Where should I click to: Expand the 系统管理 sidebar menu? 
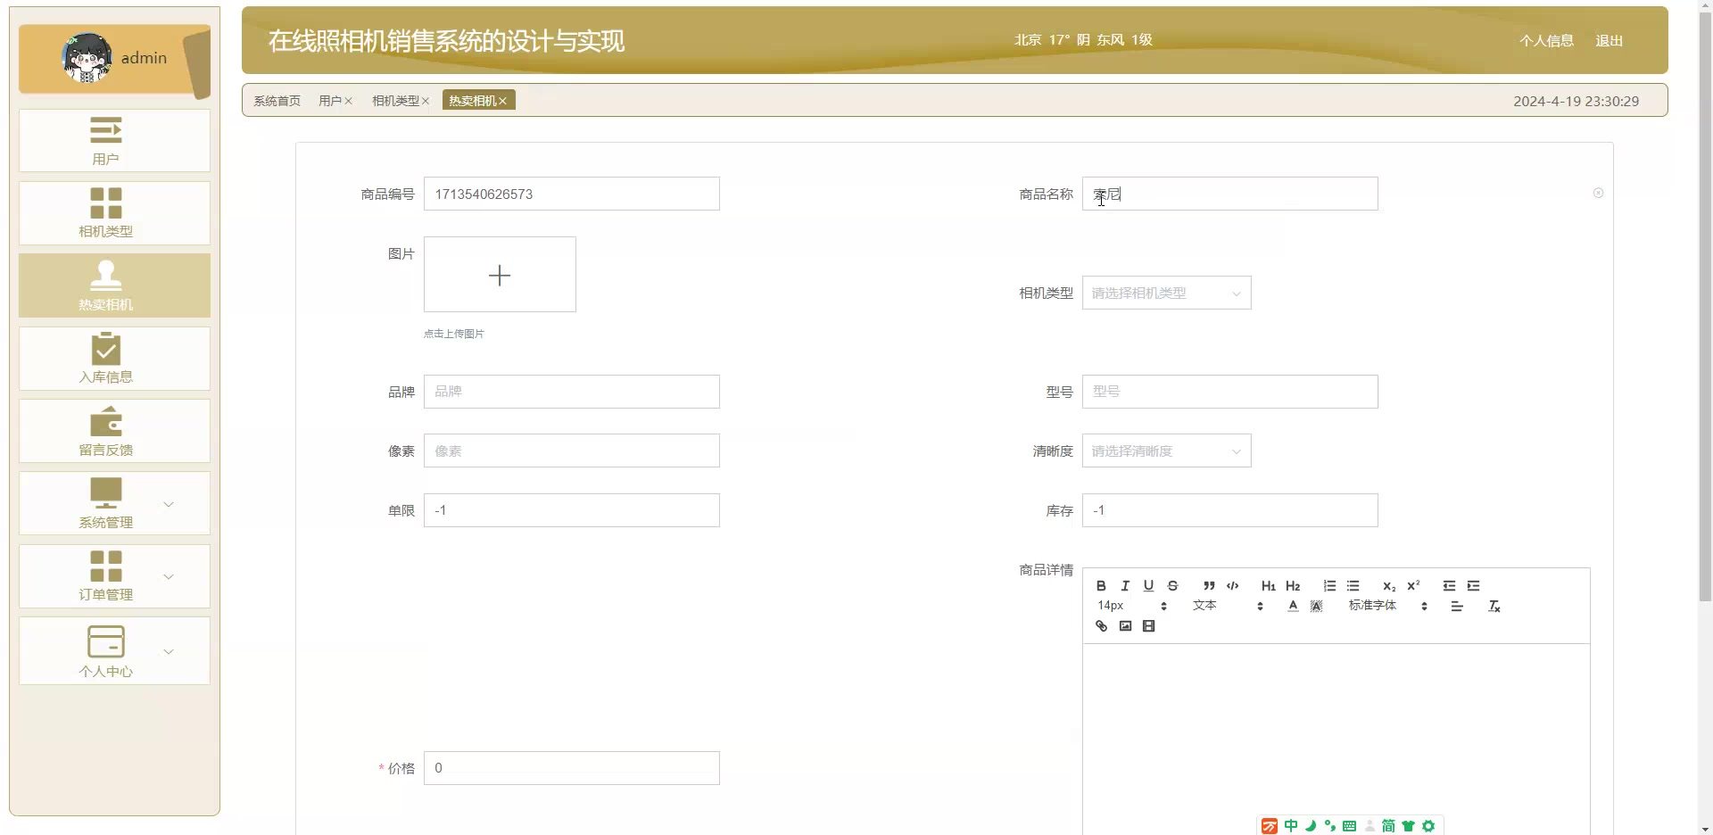(114, 504)
